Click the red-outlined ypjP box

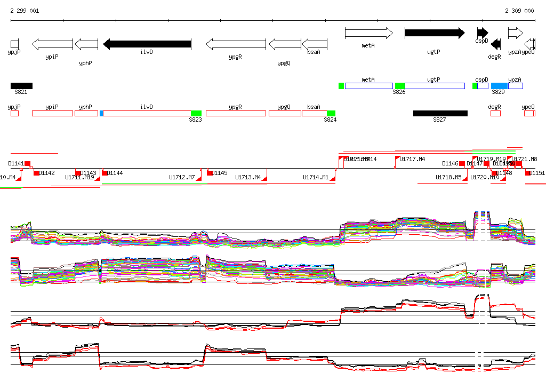coord(14,113)
